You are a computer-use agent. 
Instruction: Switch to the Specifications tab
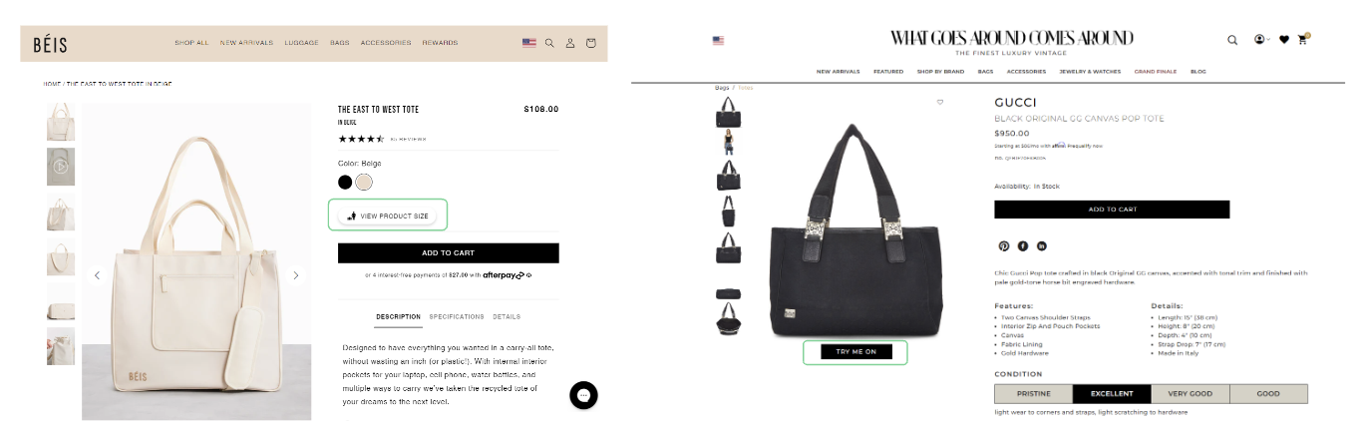(457, 316)
